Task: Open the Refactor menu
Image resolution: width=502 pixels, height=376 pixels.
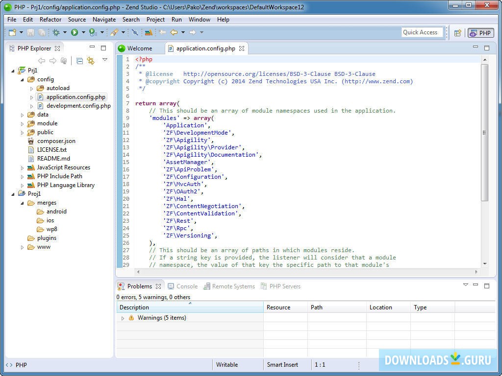Action: [x=50, y=20]
